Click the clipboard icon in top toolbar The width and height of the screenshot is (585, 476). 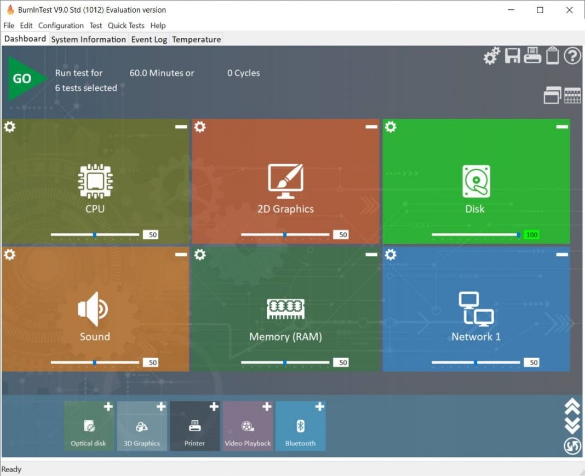pos(552,56)
